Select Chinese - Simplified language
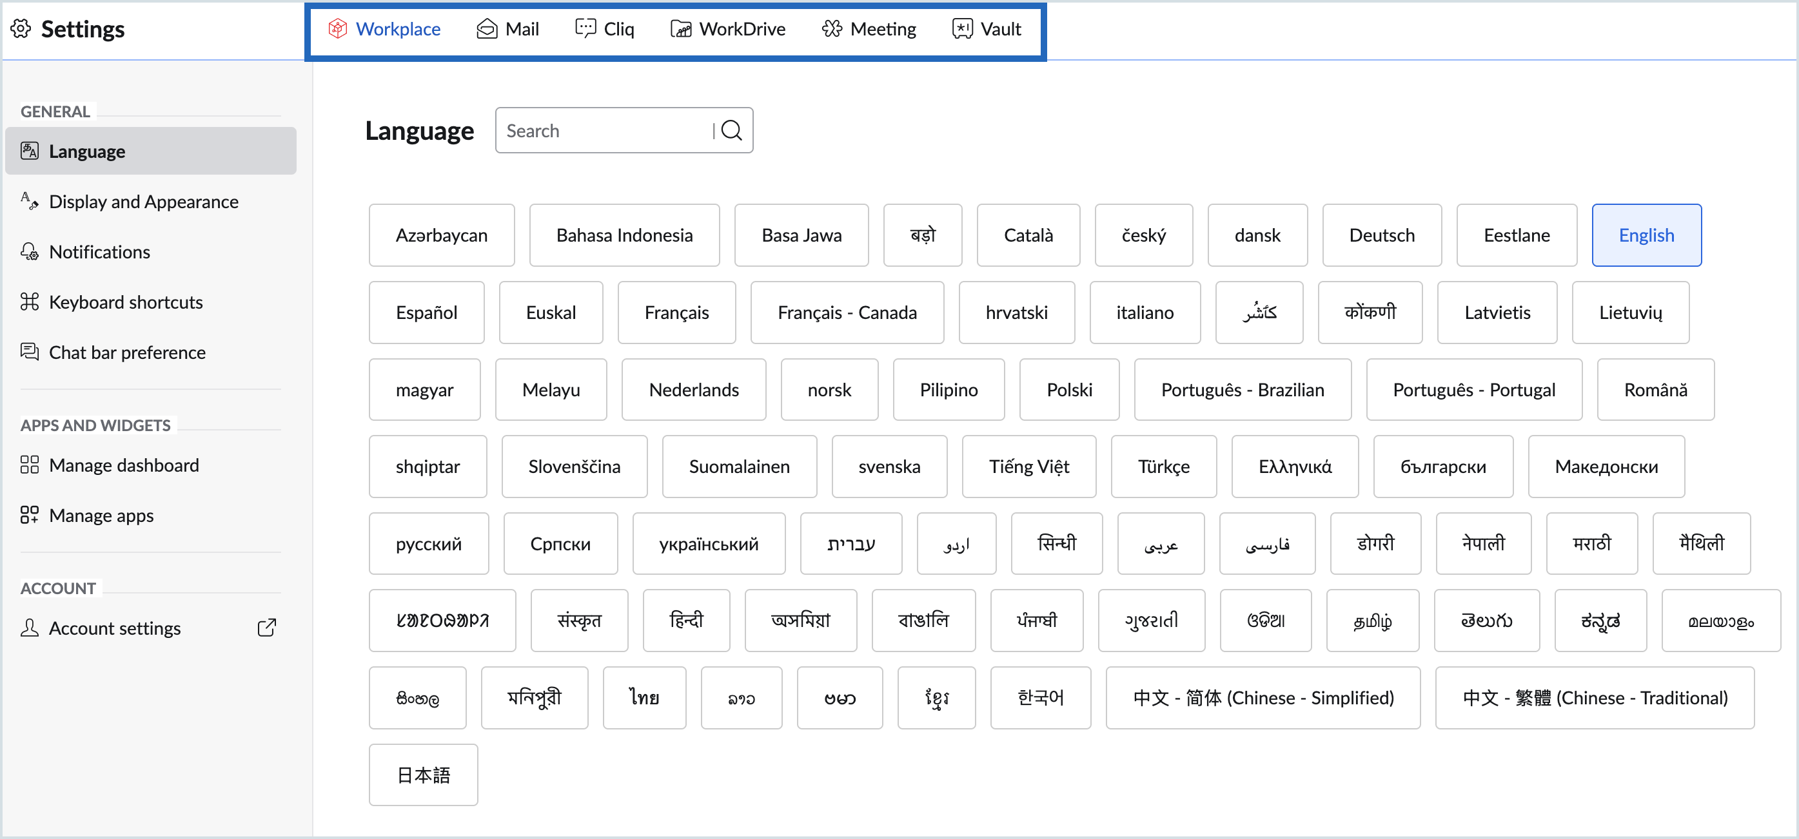 [x=1263, y=698]
